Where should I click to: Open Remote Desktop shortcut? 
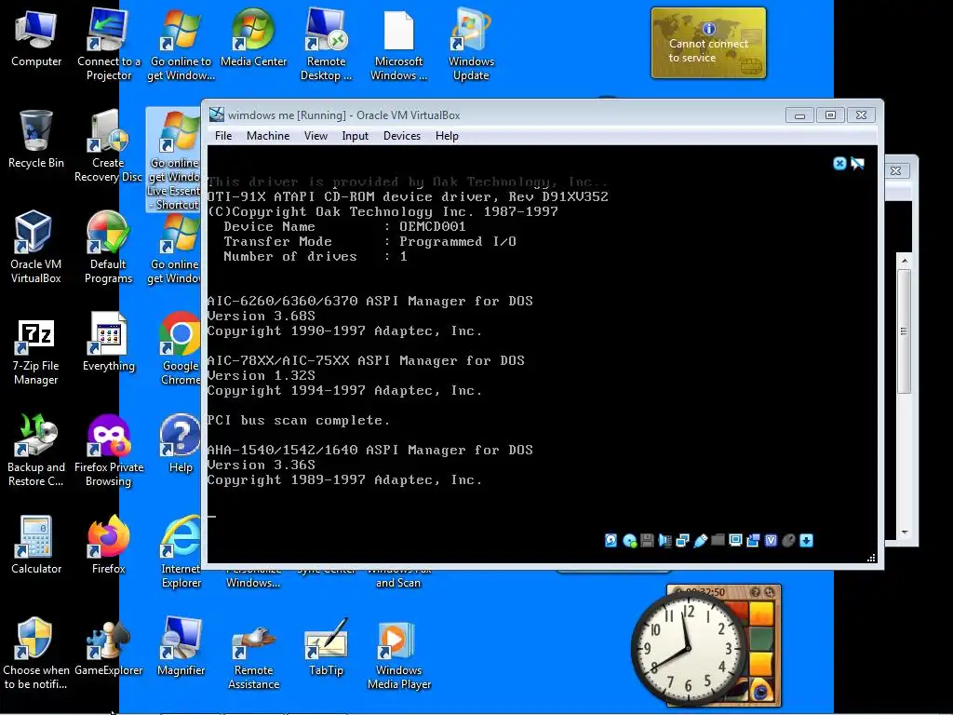(326, 44)
